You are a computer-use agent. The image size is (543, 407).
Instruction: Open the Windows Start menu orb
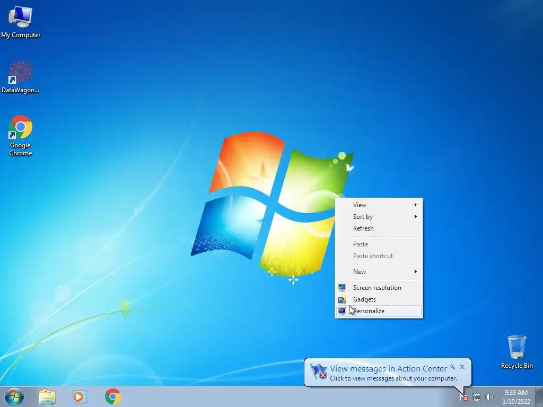[x=14, y=396]
